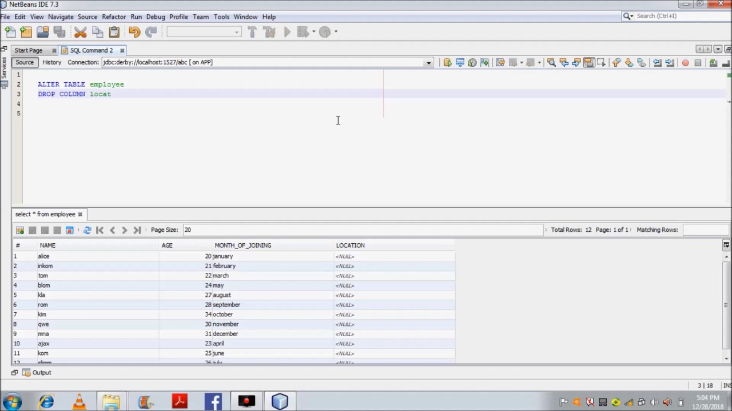Screen dimensions: 732x411
Task: Click the Matching Rows filter field
Action: coord(705,230)
